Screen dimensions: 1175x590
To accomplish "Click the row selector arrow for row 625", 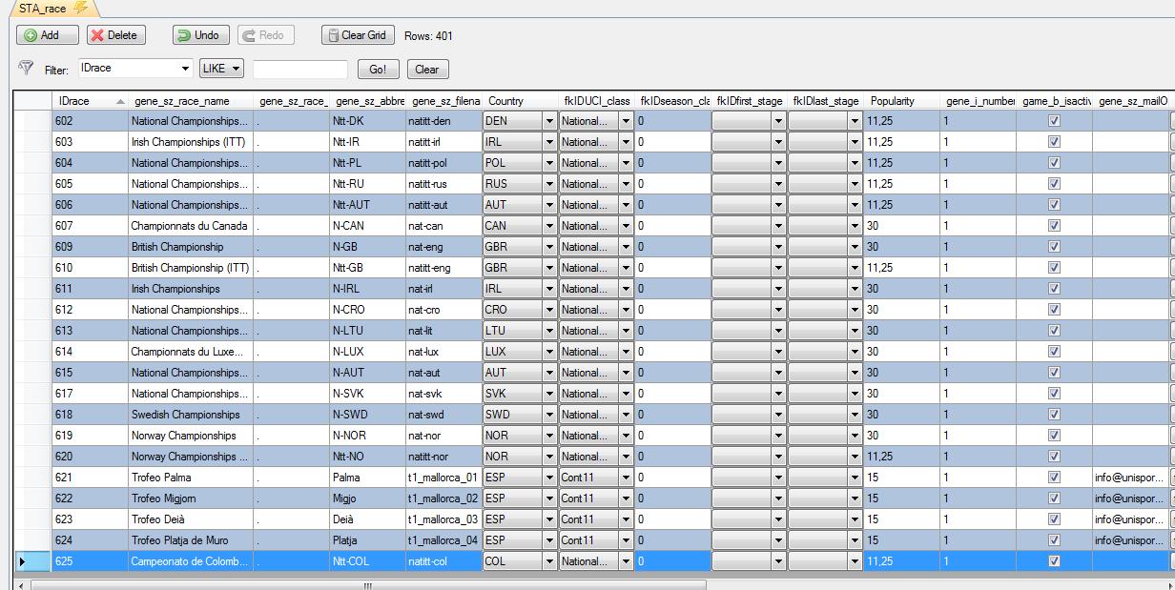I will (x=23, y=561).
